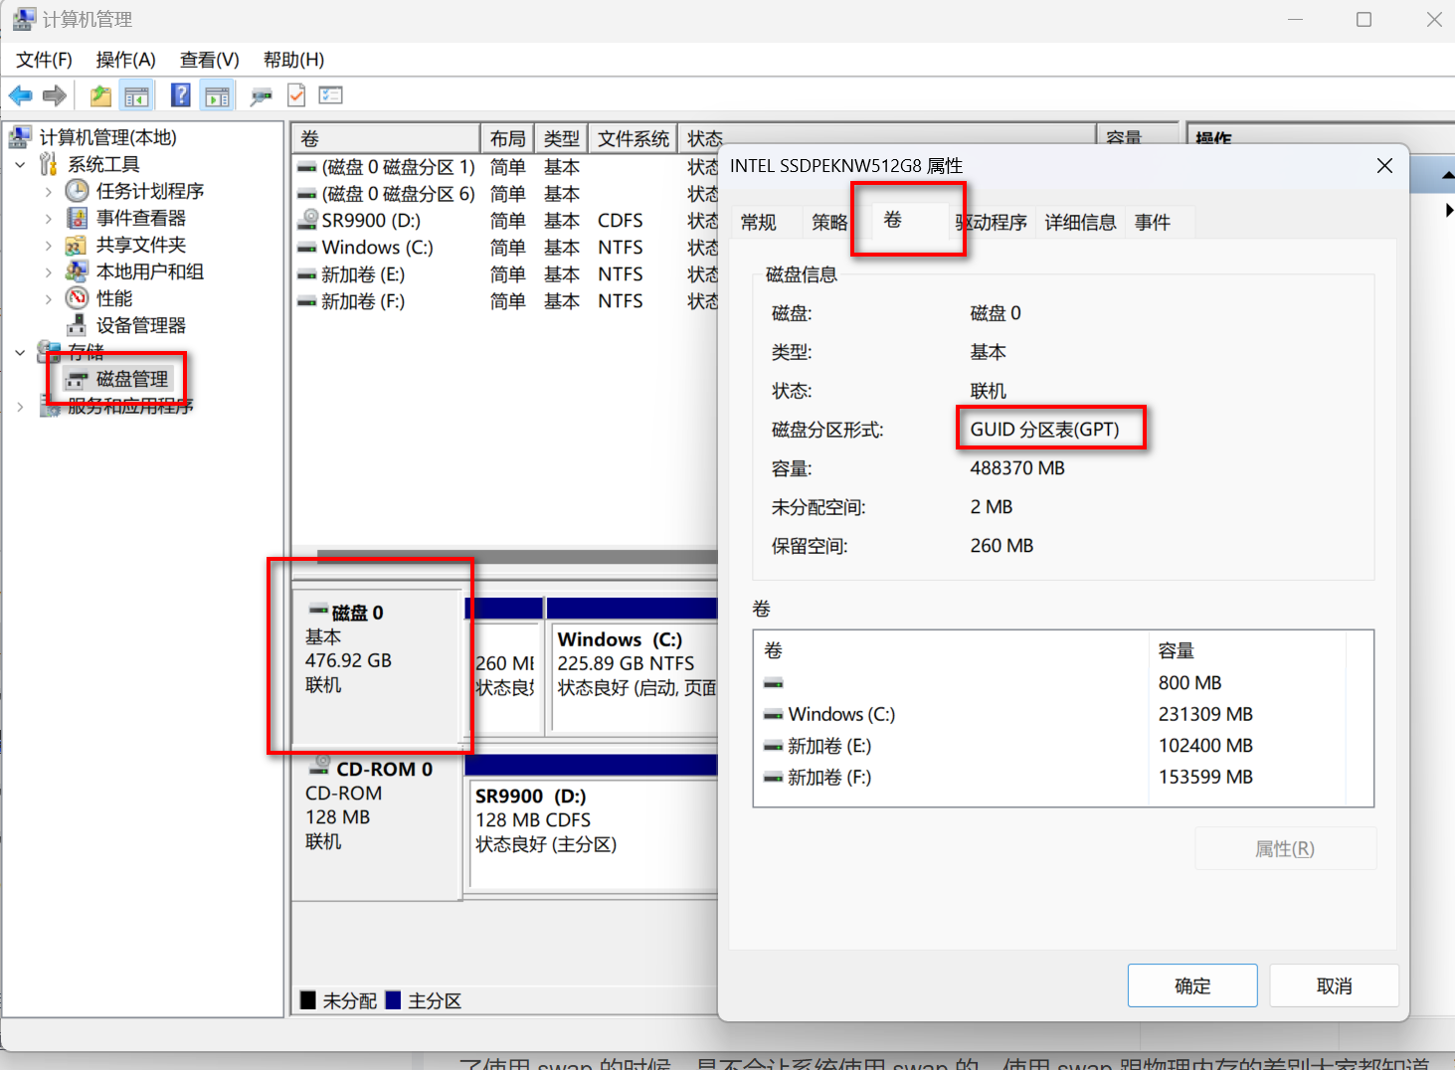Image resolution: width=1455 pixels, height=1070 pixels.
Task: Select 新加卷 (E:) row in properties volume list
Action: pos(828,746)
